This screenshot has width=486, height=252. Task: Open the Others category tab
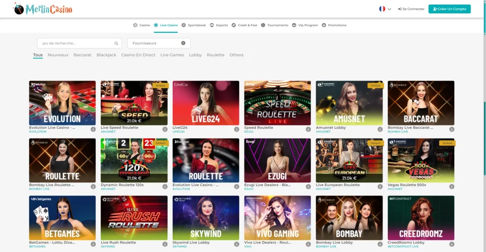[x=236, y=55]
